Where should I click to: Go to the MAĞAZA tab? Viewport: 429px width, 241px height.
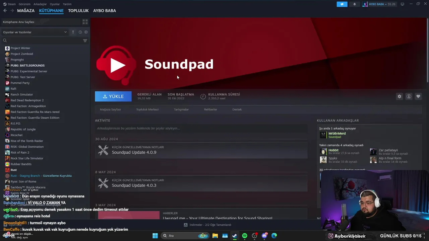[x=26, y=11]
